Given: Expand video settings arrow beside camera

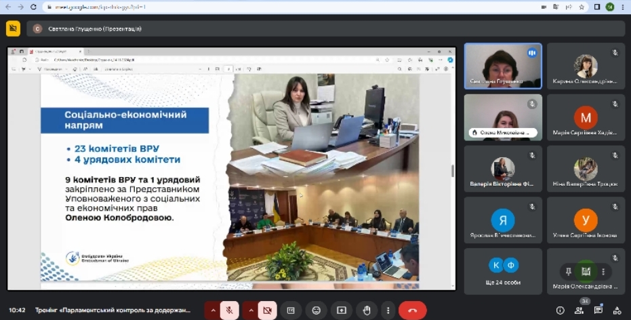Looking at the screenshot, I should click(251, 311).
